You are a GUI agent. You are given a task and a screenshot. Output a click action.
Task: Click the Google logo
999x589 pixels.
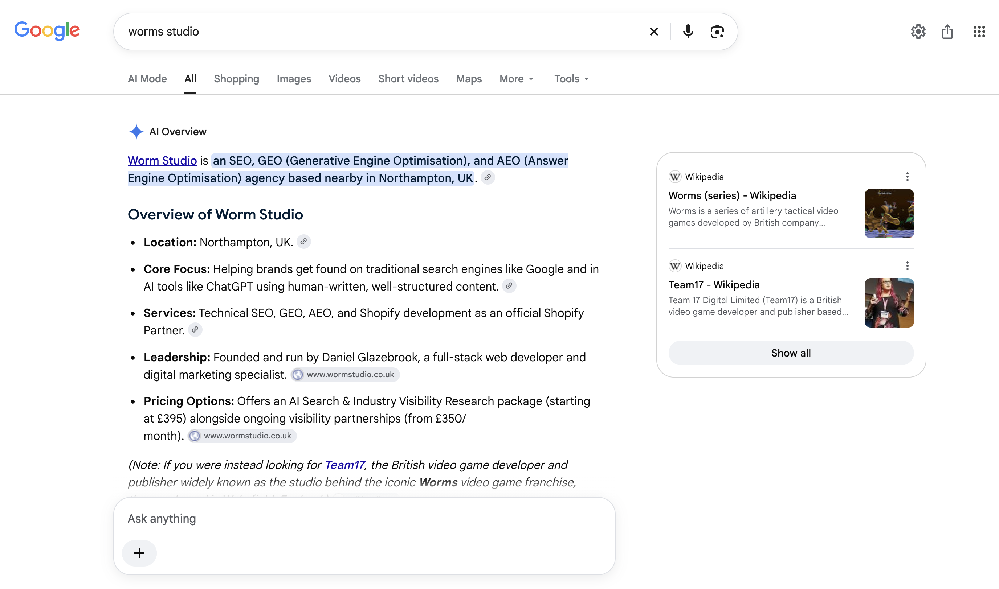point(47,30)
